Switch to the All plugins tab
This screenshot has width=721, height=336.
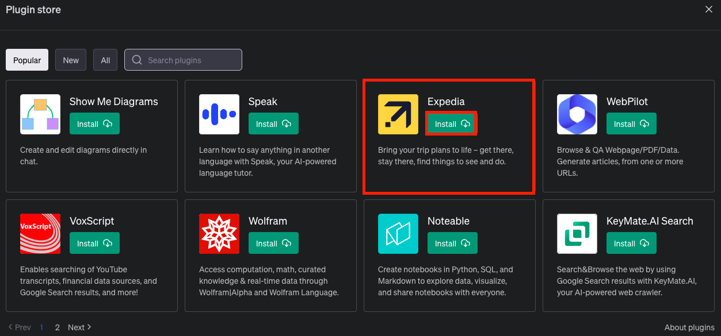point(105,60)
